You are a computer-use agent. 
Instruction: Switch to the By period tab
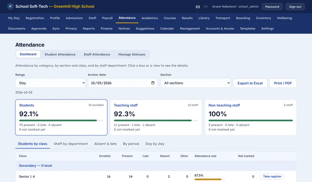[131, 144]
